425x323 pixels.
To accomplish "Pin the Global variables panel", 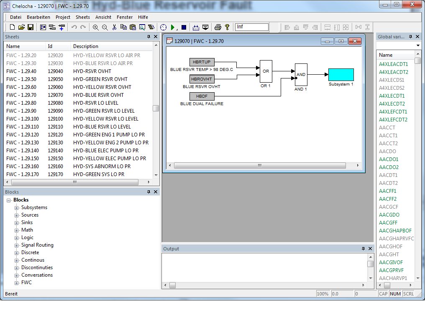I will [410, 36].
